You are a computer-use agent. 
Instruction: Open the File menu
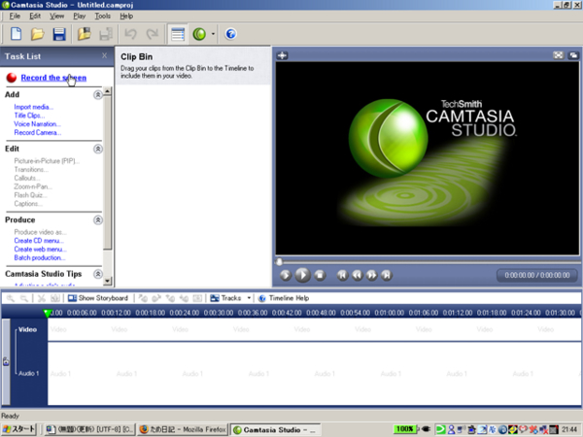click(15, 16)
